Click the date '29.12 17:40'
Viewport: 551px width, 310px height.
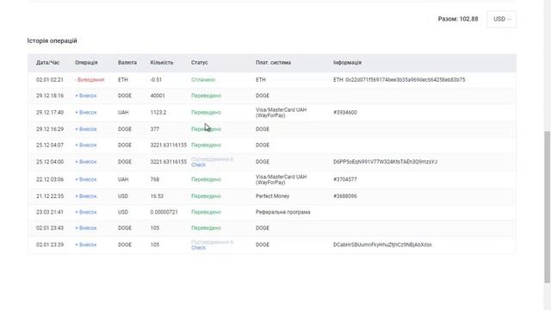point(50,113)
